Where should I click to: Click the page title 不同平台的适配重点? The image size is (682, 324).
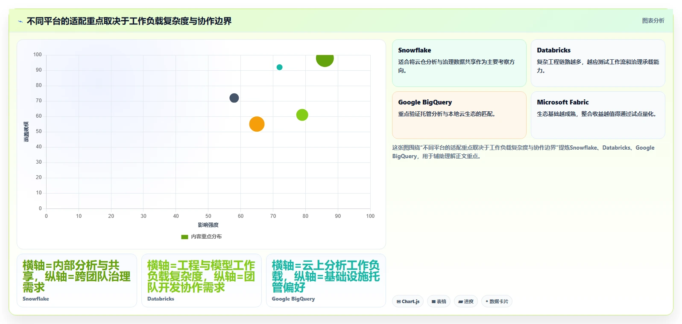point(129,21)
